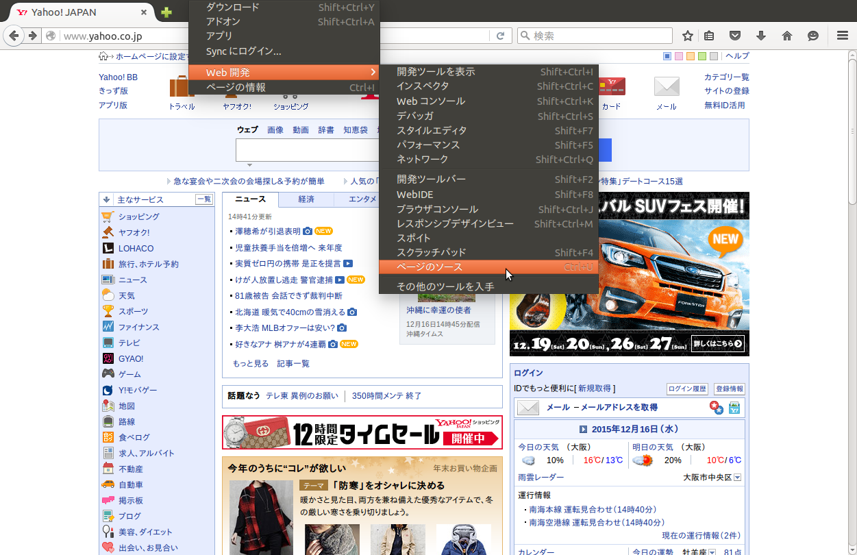Close the Yahoo! JAPAN tab
This screenshot has width=857, height=555.
pyautogui.click(x=143, y=12)
